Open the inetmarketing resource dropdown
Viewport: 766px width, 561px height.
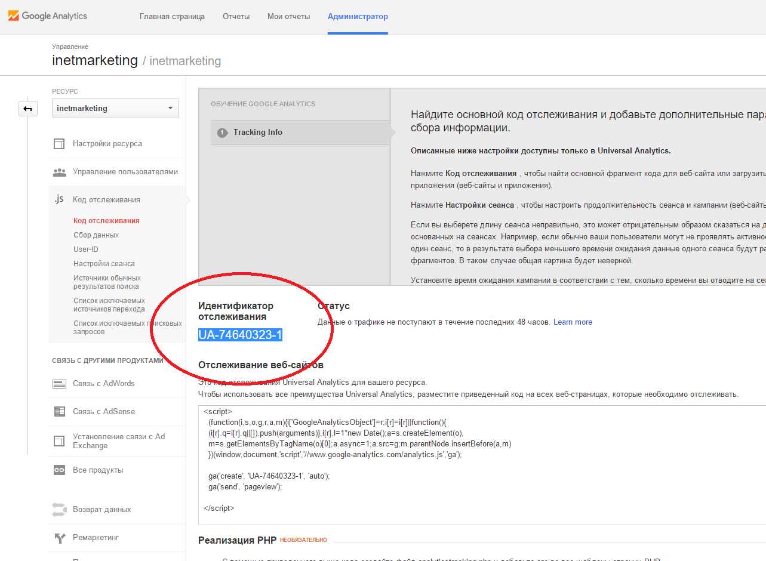pyautogui.click(x=115, y=108)
